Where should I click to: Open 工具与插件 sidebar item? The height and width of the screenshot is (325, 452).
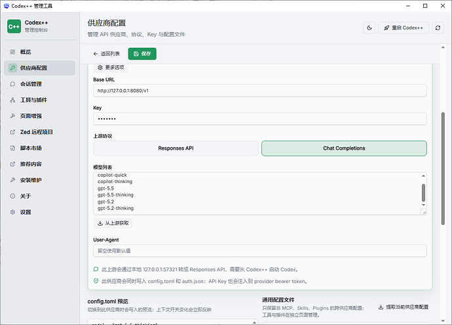pyautogui.click(x=39, y=100)
